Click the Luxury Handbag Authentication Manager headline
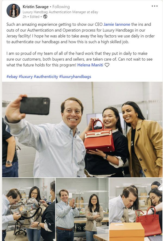The width and height of the screenshot is (163, 241). click(60, 12)
